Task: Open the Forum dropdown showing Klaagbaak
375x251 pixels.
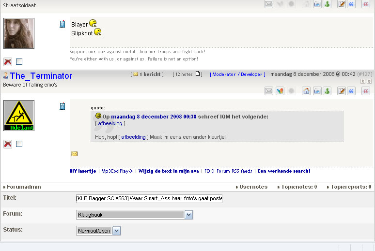Action: pyautogui.click(x=135, y=215)
